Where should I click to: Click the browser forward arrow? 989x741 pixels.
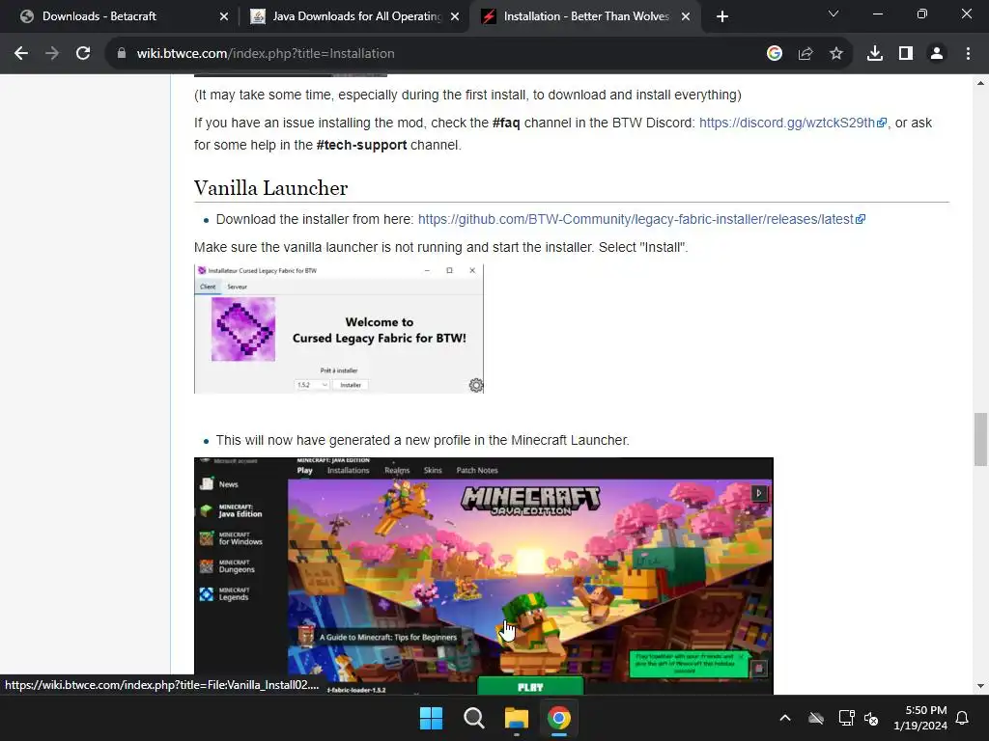point(52,54)
